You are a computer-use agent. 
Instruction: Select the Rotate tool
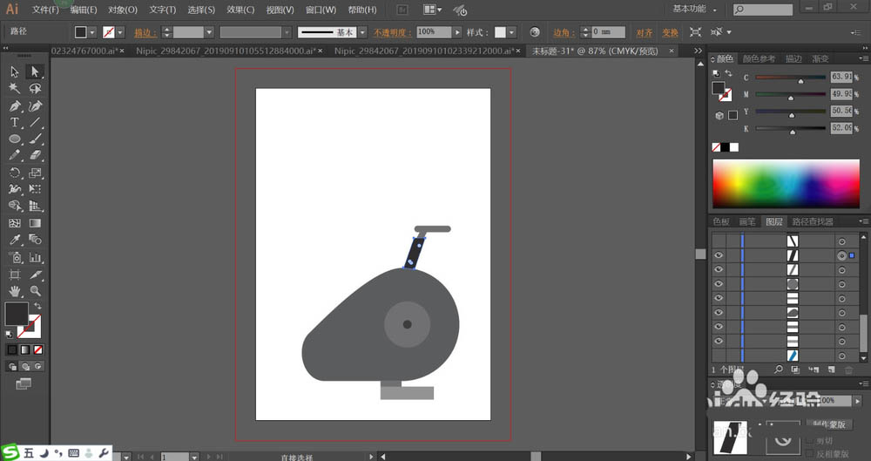click(15, 173)
